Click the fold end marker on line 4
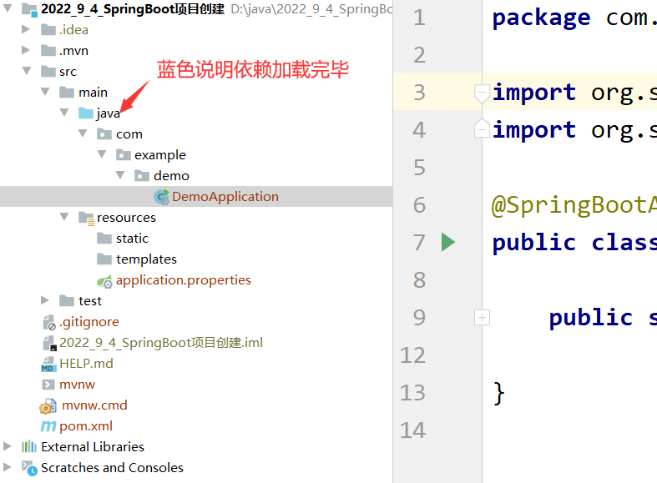This screenshot has height=483, width=657. (482, 128)
